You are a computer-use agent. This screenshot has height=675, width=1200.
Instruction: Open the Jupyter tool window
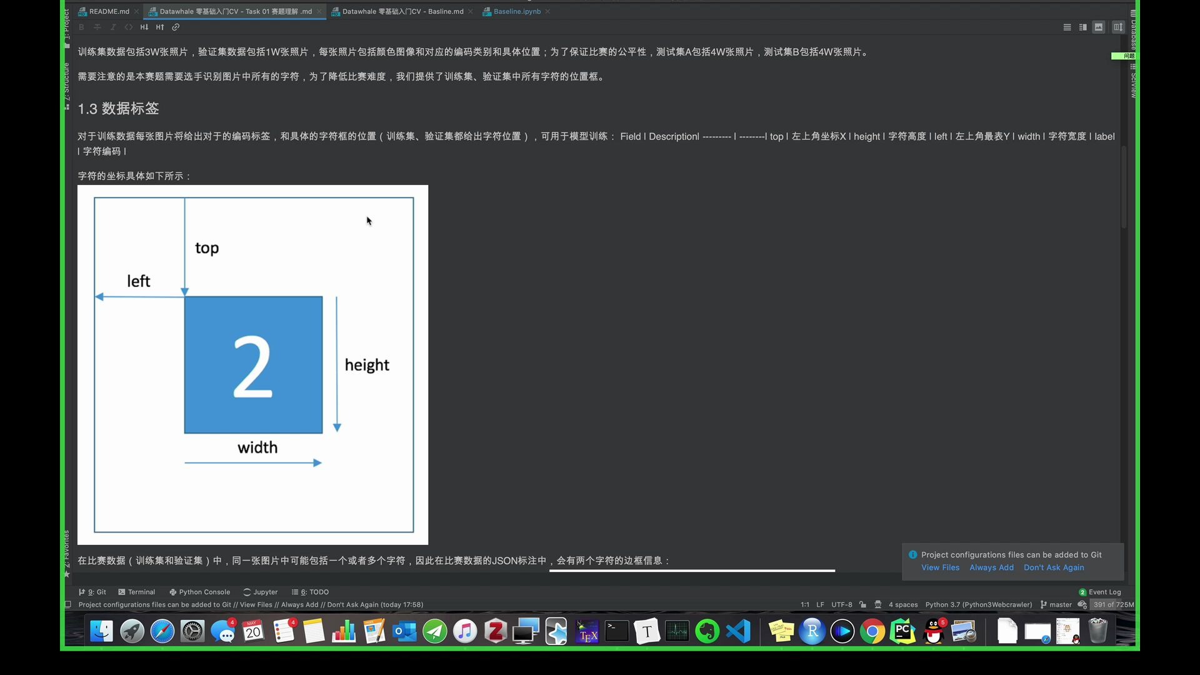pos(260,592)
